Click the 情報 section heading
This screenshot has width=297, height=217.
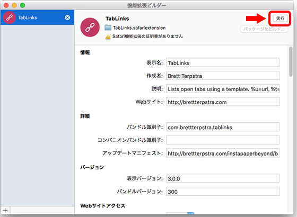tap(85, 52)
